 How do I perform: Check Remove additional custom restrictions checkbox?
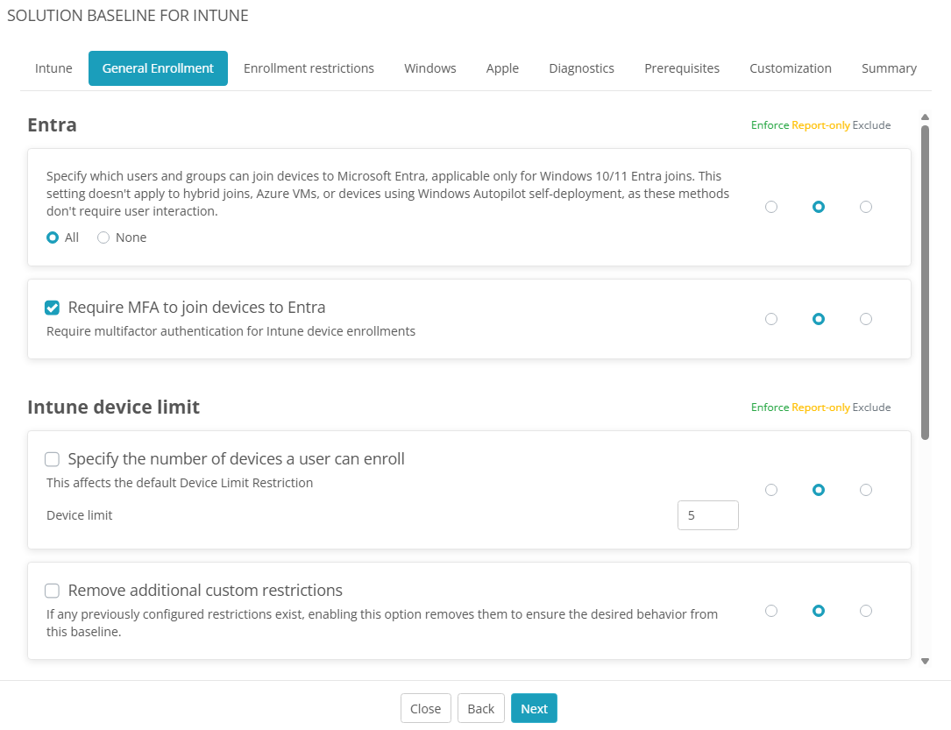[53, 591]
